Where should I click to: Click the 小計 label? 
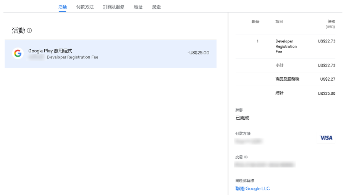click(x=280, y=65)
